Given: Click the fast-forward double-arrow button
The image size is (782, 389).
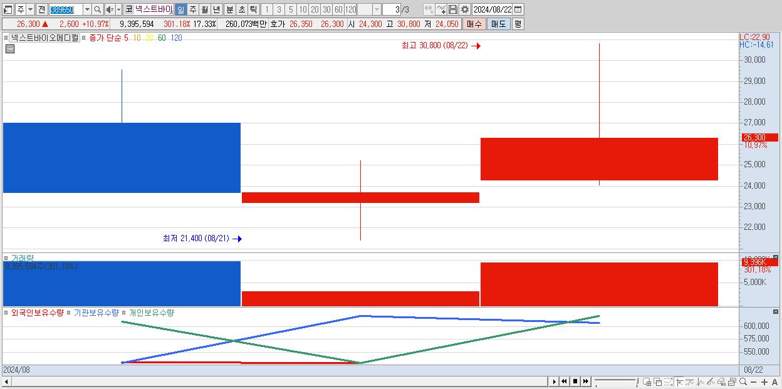Looking at the screenshot, I should (x=585, y=381).
